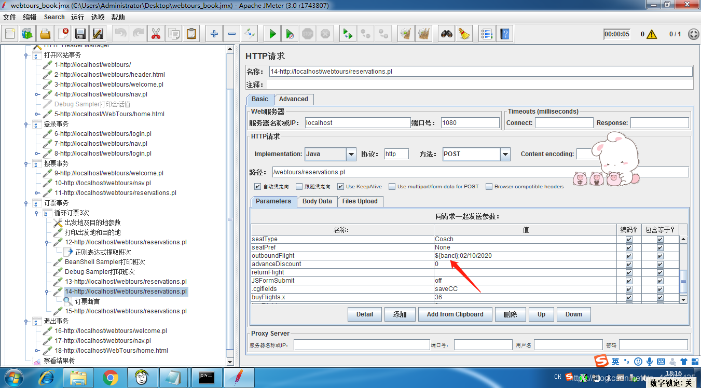This screenshot has height=388, width=701.
Task: Collapse the 循环订票3次 loop node
Action: 36,213
